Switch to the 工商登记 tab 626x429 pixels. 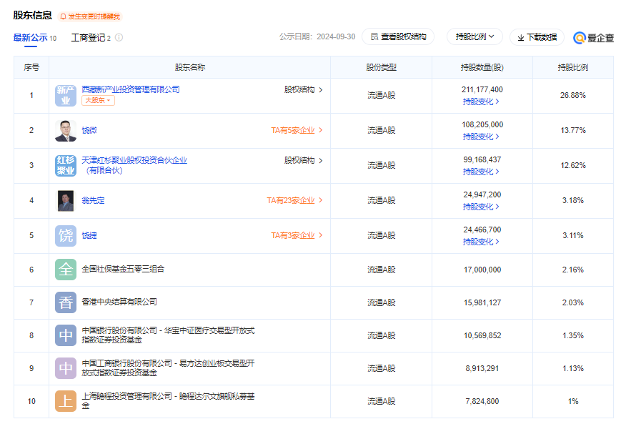pos(88,37)
